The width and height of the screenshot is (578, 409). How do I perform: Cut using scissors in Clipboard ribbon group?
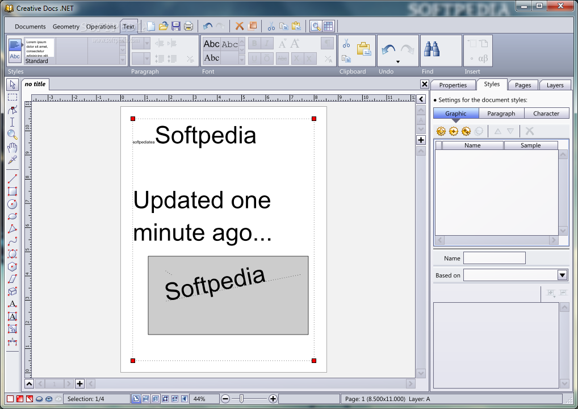[x=346, y=44]
